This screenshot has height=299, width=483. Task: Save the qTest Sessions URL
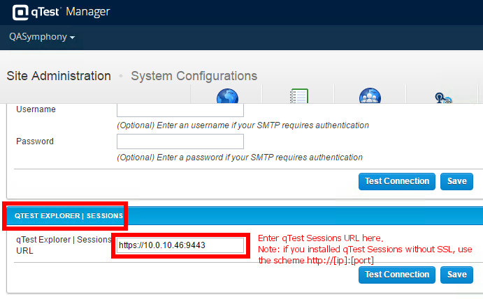tap(456, 275)
